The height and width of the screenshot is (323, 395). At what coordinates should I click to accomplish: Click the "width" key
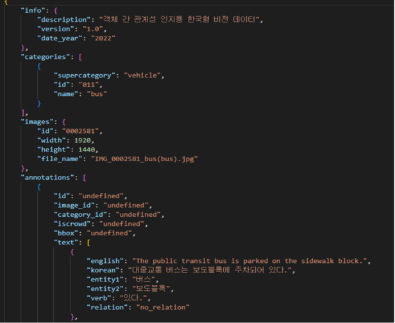[x=51, y=140]
